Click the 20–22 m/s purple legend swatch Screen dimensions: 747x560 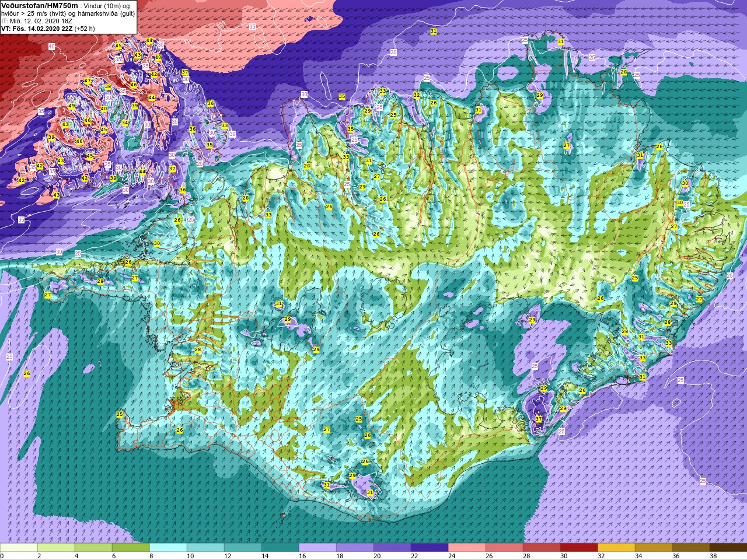point(392,548)
